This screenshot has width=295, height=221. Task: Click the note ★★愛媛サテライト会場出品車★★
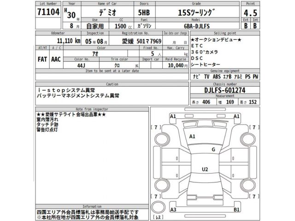click(x=71, y=115)
